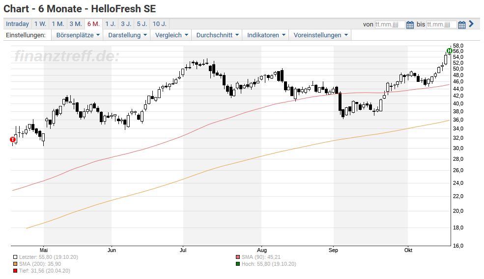Screen dimensions: 484x279
Task: Click the 'Einstellungen:' label
Action: (x=26, y=35)
